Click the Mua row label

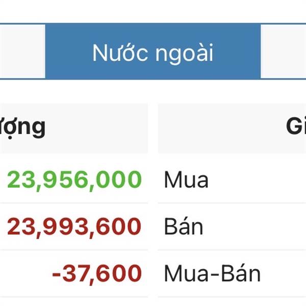coord(186,180)
